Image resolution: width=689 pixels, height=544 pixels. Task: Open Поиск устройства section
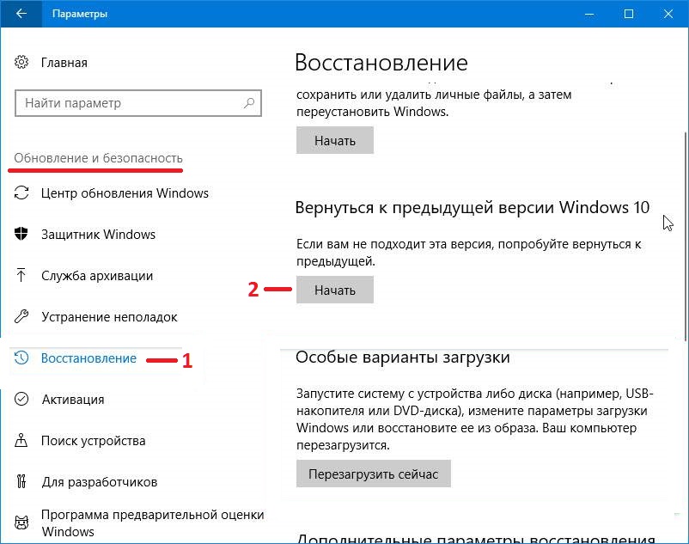click(93, 441)
